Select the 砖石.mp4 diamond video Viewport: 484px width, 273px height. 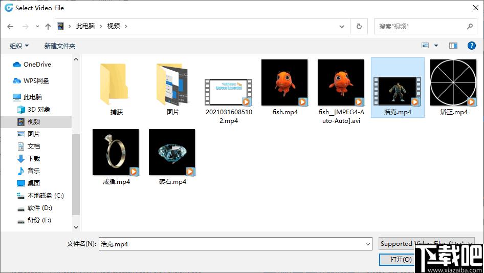[172, 157]
